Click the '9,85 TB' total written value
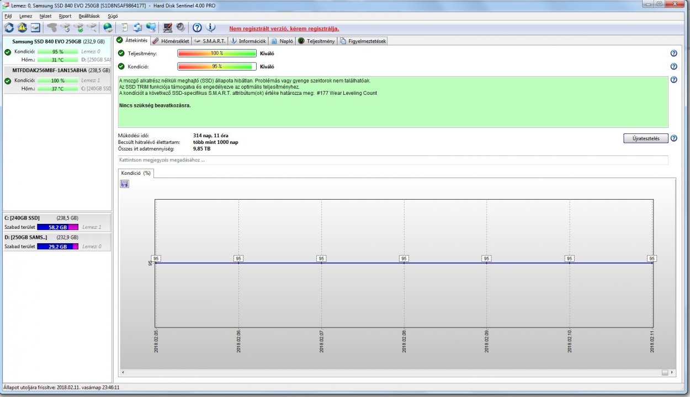 coord(201,149)
